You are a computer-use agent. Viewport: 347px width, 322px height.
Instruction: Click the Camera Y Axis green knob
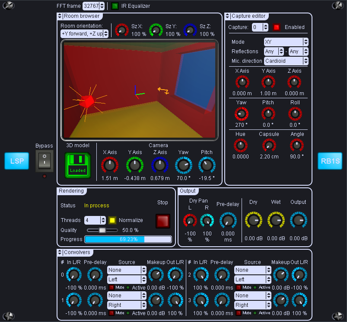point(134,165)
